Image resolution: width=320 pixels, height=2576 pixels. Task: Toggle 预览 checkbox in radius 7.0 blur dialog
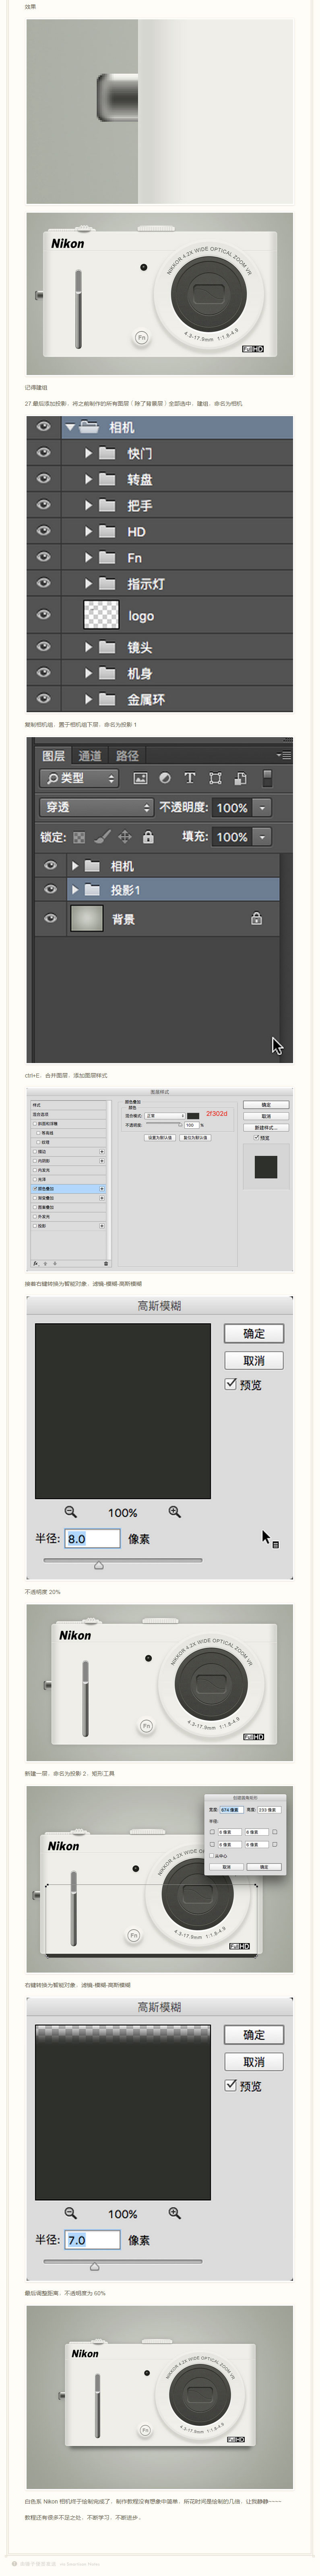231,2085
